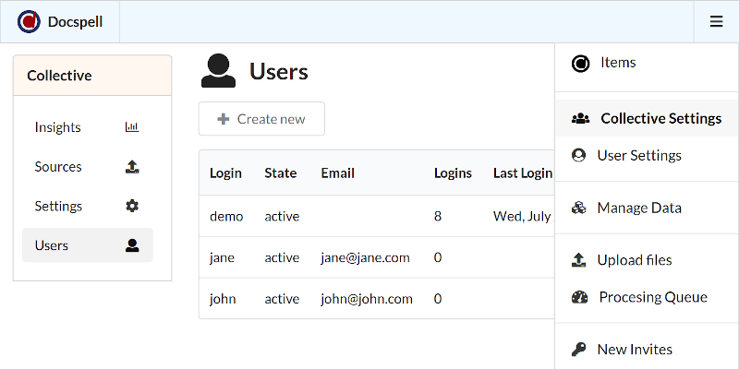The width and height of the screenshot is (739, 369).
Task: Click the Docspell logo icon
Action: (x=30, y=21)
